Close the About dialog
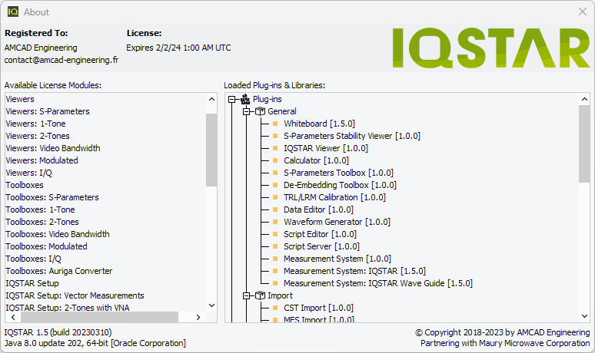 (x=583, y=12)
